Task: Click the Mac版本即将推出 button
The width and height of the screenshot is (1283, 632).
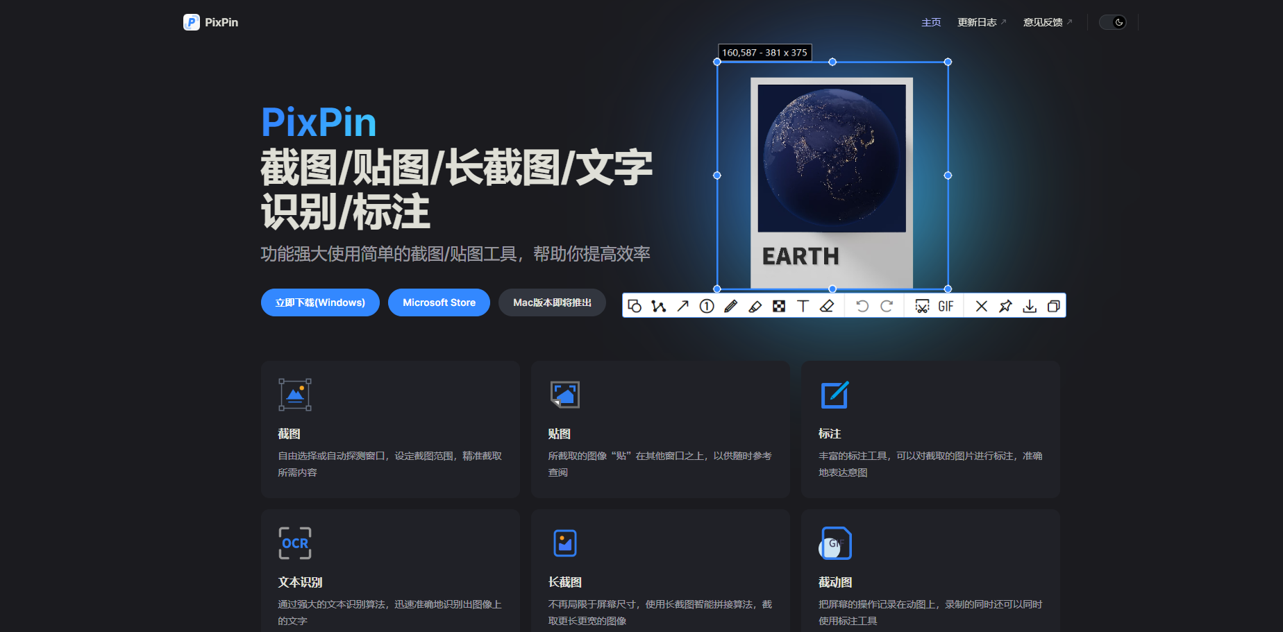Action: (552, 302)
